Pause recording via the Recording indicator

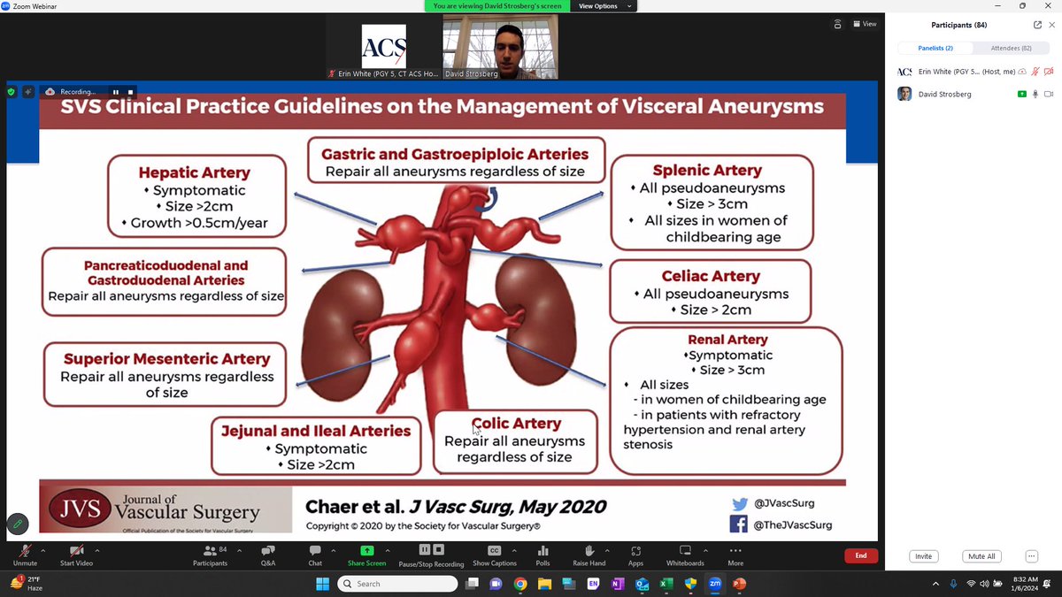115,91
